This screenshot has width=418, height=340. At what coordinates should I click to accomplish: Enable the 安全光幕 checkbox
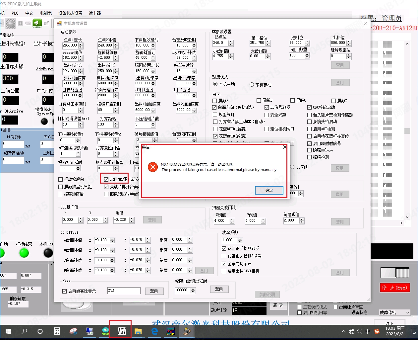click(267, 115)
